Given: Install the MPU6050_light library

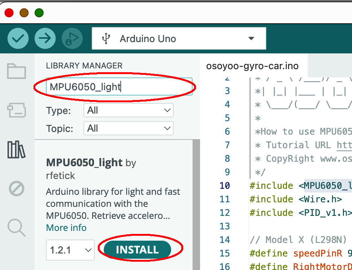Looking at the screenshot, I should [x=137, y=250].
